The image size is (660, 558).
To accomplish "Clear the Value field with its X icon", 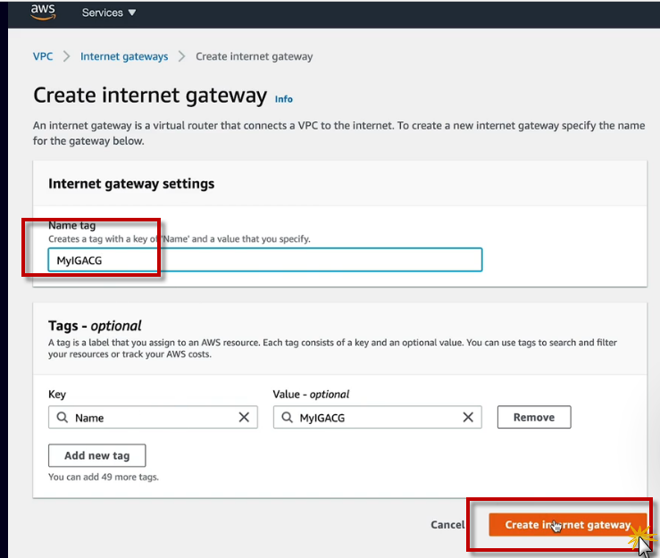I will [x=467, y=417].
